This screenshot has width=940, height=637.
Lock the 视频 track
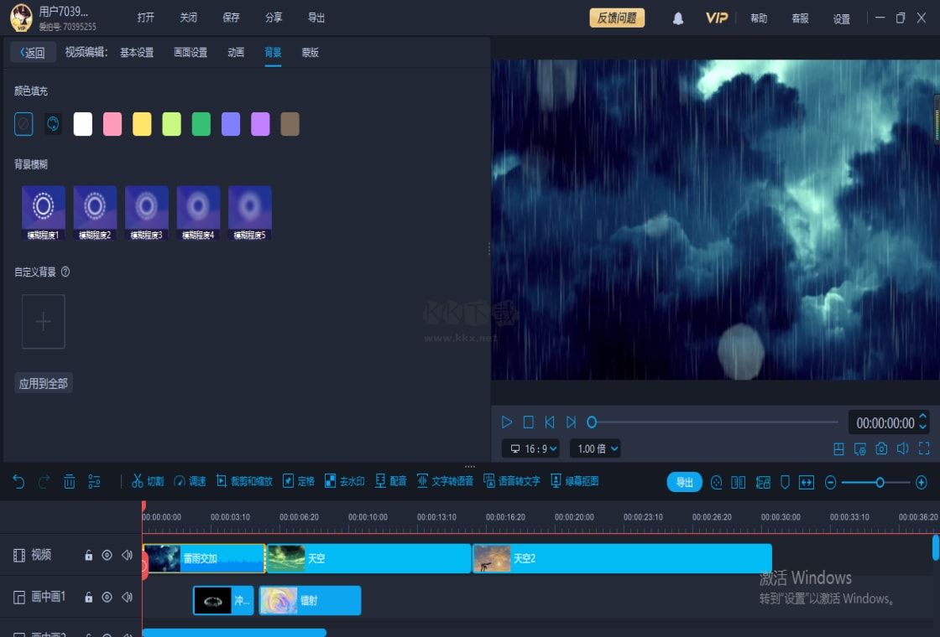point(89,554)
